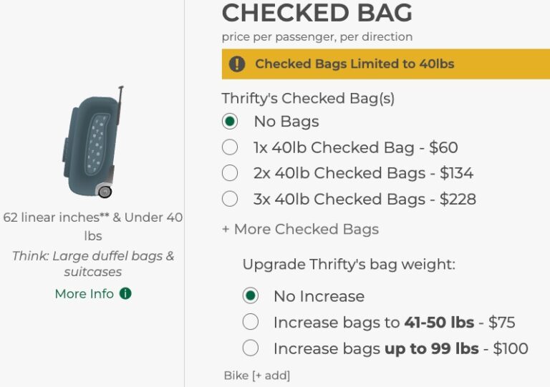
Task: Click the Thrifty's Checked Bag(s) label
Action: click(x=308, y=99)
